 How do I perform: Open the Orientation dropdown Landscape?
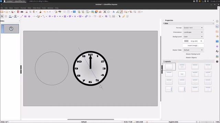193,32
